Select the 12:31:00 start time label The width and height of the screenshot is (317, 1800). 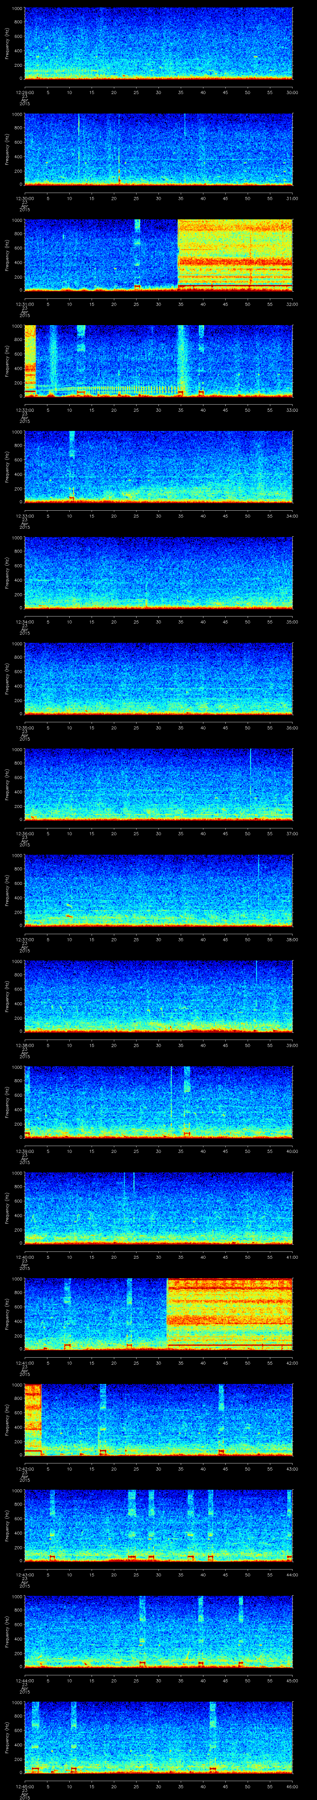click(24, 304)
